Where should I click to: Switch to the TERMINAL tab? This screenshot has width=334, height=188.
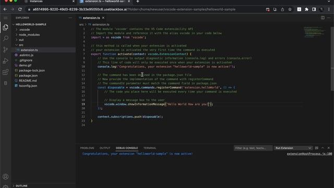[150, 148]
